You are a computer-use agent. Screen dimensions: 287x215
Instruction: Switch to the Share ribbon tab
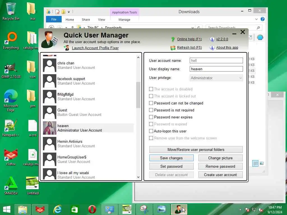click(86, 20)
